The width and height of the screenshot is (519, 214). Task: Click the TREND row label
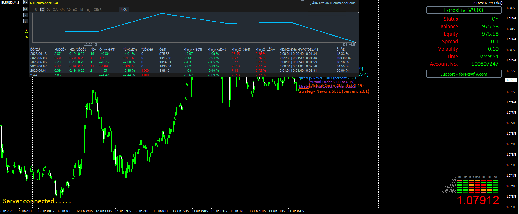[451, 185]
